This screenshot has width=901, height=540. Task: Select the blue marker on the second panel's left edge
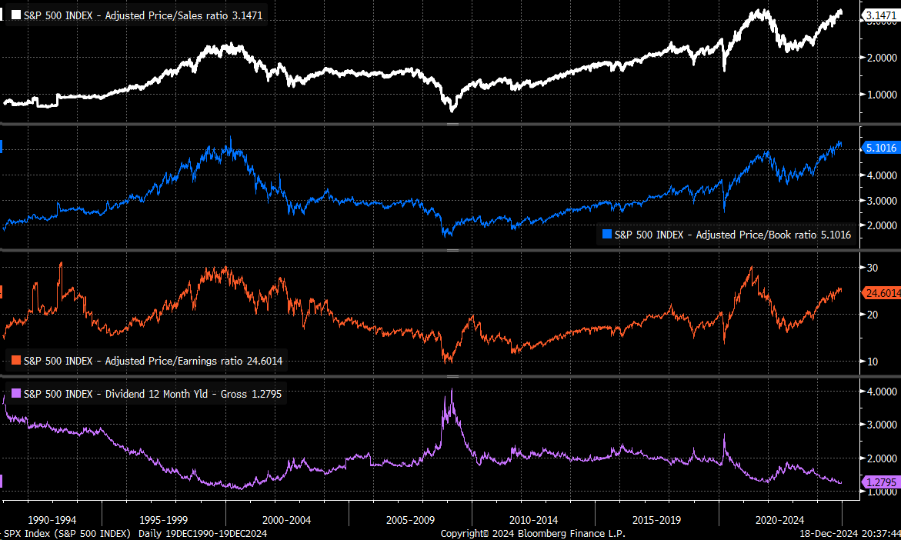(2, 145)
